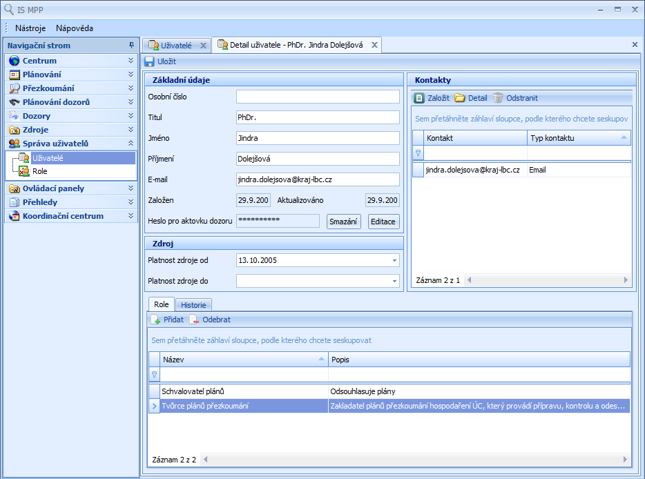Click the Kontakty grid filter funnel icon

click(x=418, y=153)
